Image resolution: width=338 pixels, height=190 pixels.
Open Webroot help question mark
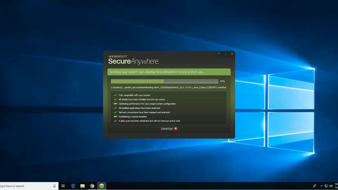pyautogui.click(x=219, y=54)
